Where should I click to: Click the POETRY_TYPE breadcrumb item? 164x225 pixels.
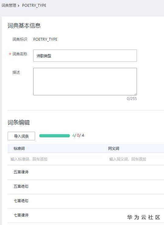[x=34, y=6]
